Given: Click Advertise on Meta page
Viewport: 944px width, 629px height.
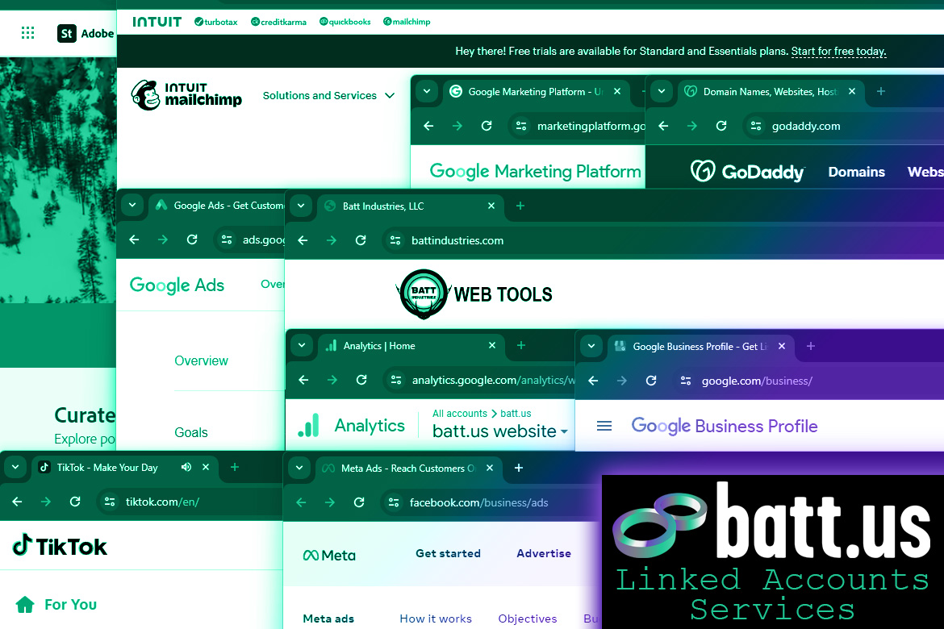Looking at the screenshot, I should click(544, 553).
